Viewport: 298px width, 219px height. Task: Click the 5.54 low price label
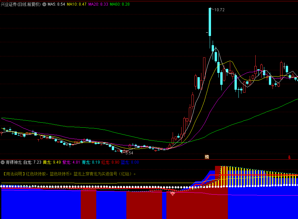129,153
